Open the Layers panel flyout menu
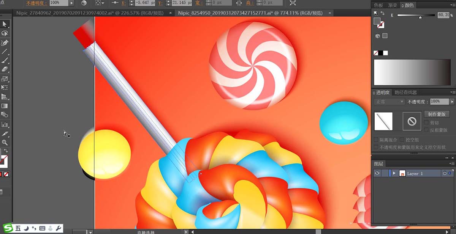Image resolution: width=456 pixels, height=234 pixels. (452, 163)
